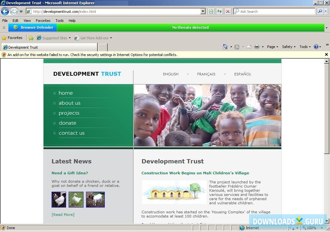
Task: Open the search provider dropdown arrow
Action: [x=325, y=11]
